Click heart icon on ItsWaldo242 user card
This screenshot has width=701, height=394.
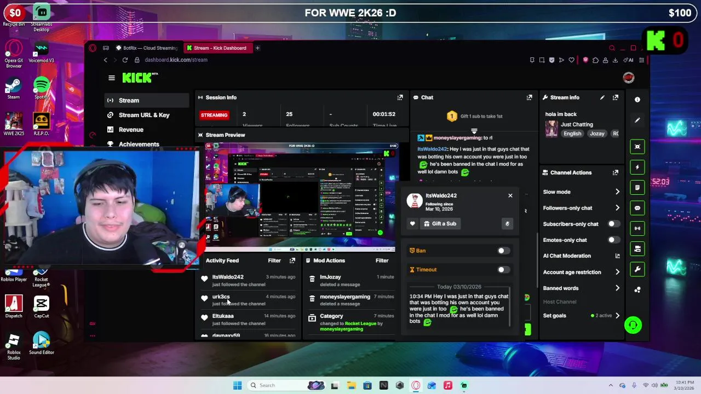point(412,223)
